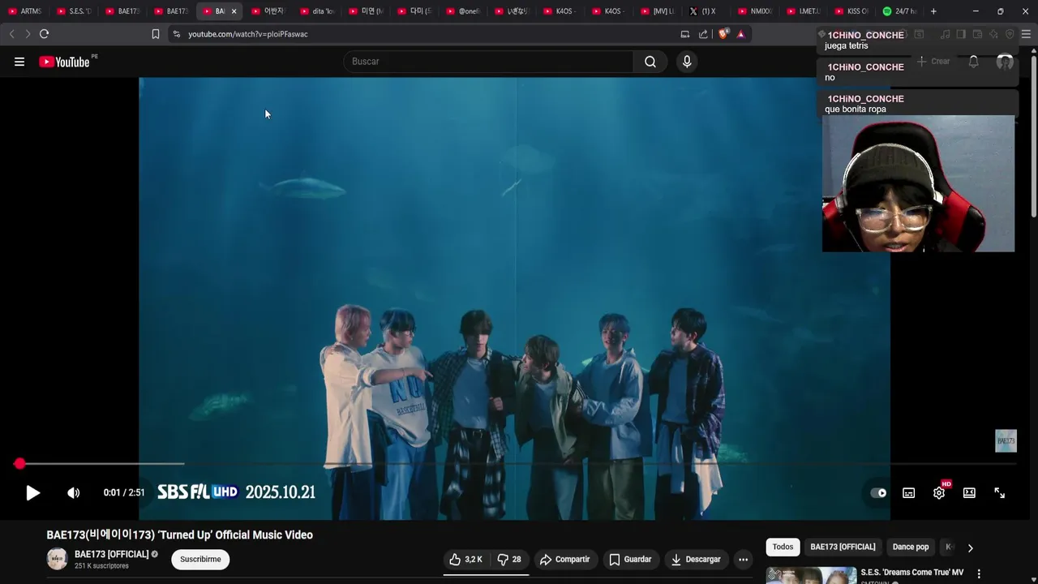
Task: Open options for S.E.S. Dreams Come True video
Action: pos(979,573)
